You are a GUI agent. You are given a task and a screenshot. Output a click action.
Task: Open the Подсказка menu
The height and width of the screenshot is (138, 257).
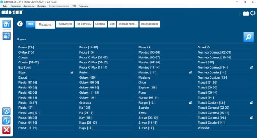(83, 6)
